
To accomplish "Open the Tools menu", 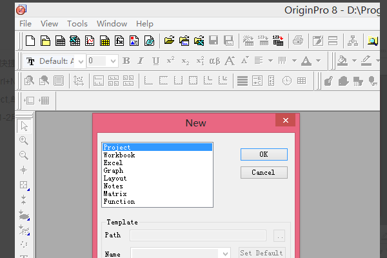I will 77,24.
